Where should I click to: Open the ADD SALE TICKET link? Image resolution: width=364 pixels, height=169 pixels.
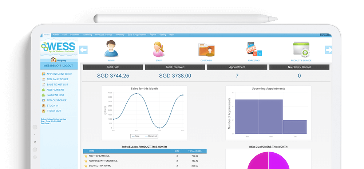coord(58,79)
